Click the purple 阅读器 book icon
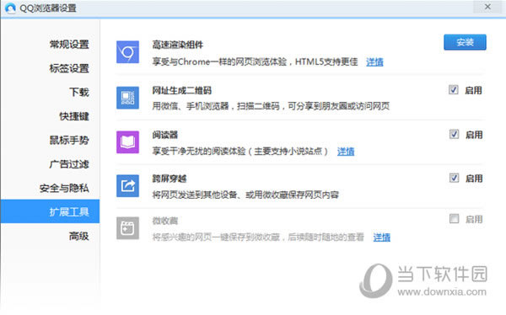The height and width of the screenshot is (315, 506). pos(128,142)
